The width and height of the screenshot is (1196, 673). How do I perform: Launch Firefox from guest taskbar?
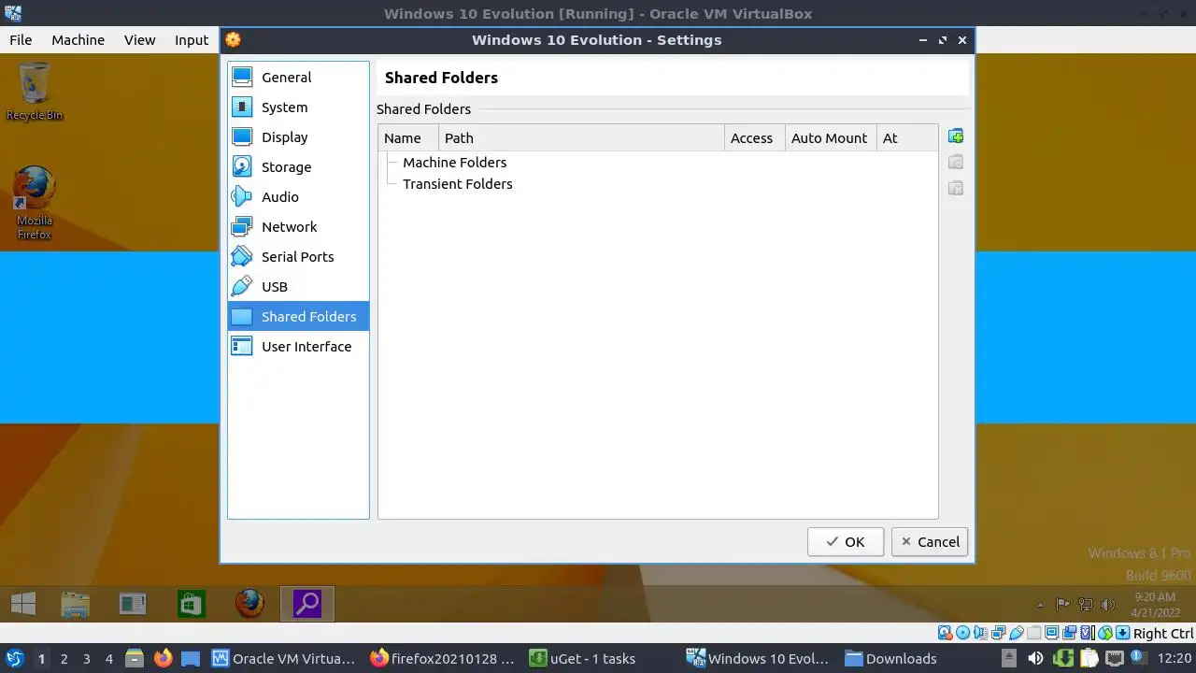(x=249, y=604)
